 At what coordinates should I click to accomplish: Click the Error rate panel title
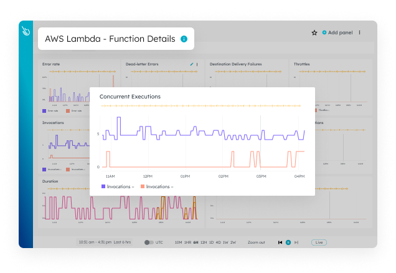pos(51,64)
